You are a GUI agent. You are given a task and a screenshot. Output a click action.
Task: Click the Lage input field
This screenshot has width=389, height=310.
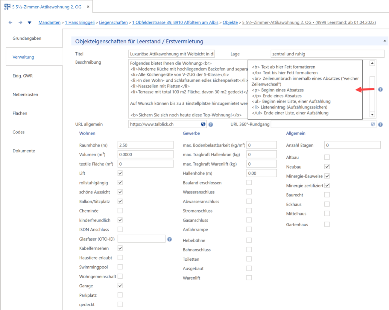(327, 54)
